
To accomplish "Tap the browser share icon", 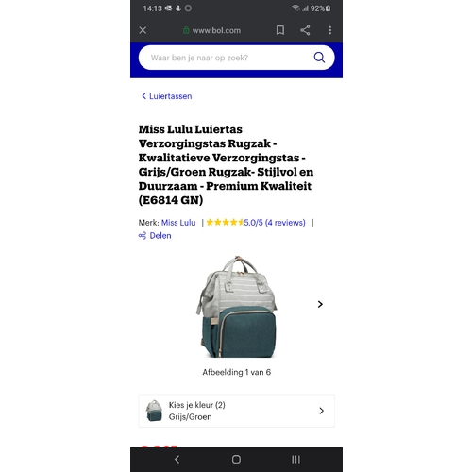I will 305,30.
